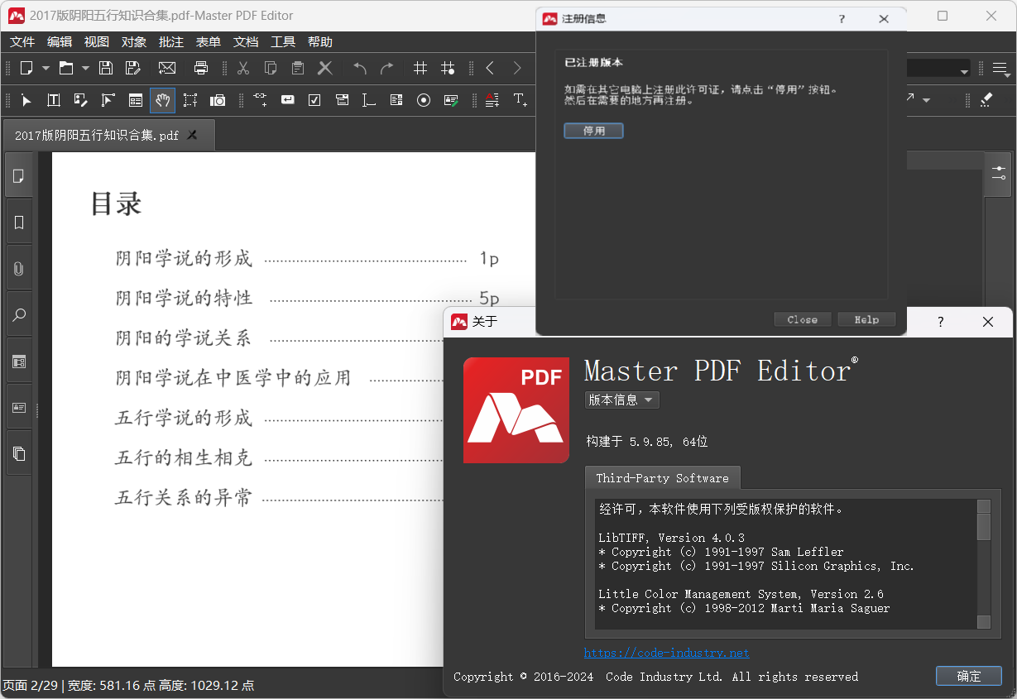1017x699 pixels.
Task: Click the 停用 button
Action: (x=593, y=131)
